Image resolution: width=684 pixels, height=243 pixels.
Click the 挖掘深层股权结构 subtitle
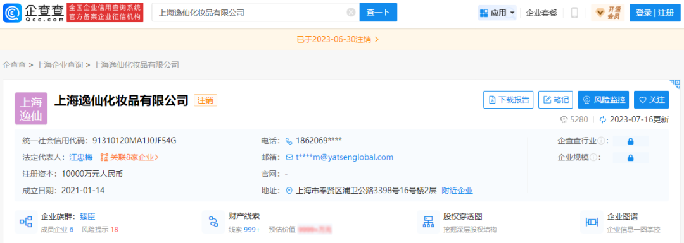470,229
